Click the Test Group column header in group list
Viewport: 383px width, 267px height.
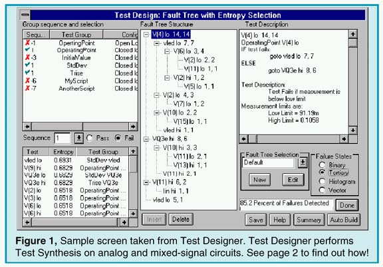click(x=76, y=35)
